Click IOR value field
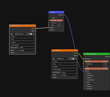The height and width of the screenshot is (97, 110). click(x=97, y=66)
